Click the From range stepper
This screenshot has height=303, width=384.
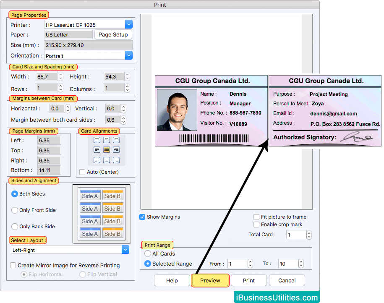click(x=250, y=264)
